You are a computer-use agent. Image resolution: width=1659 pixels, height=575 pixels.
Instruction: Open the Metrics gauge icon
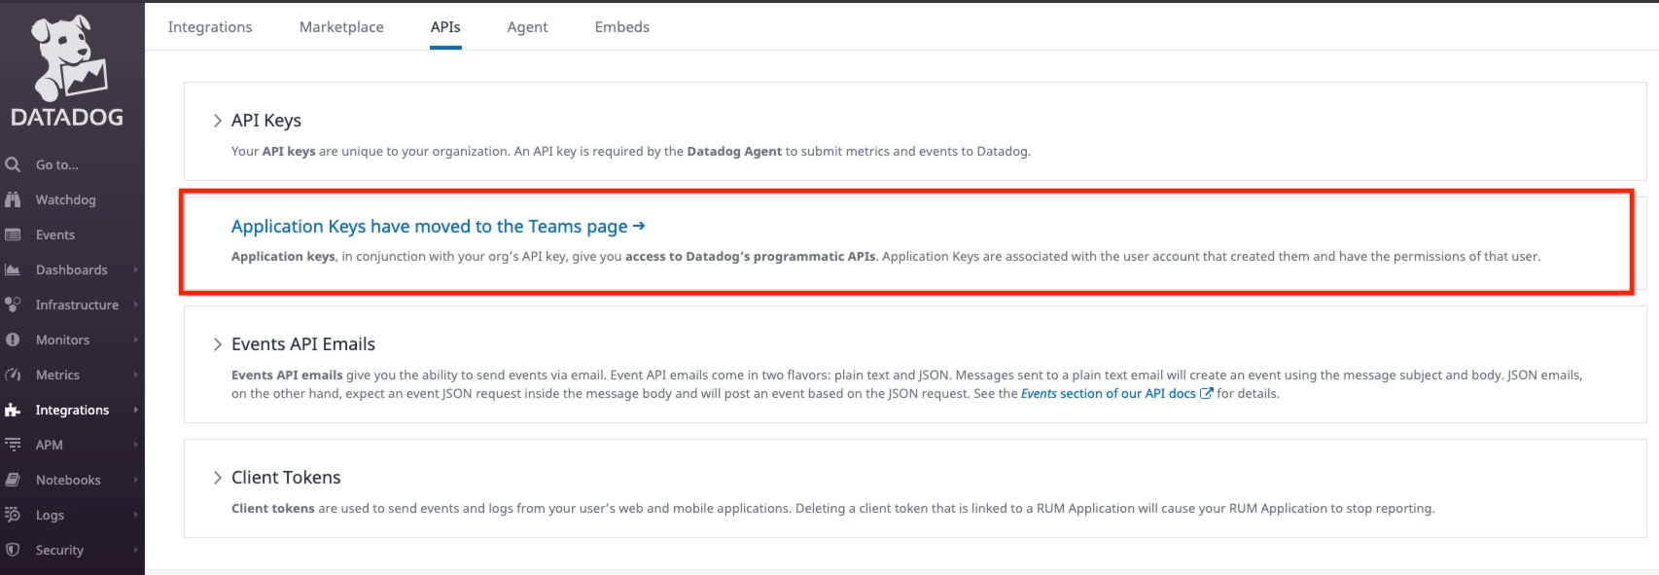tap(13, 375)
